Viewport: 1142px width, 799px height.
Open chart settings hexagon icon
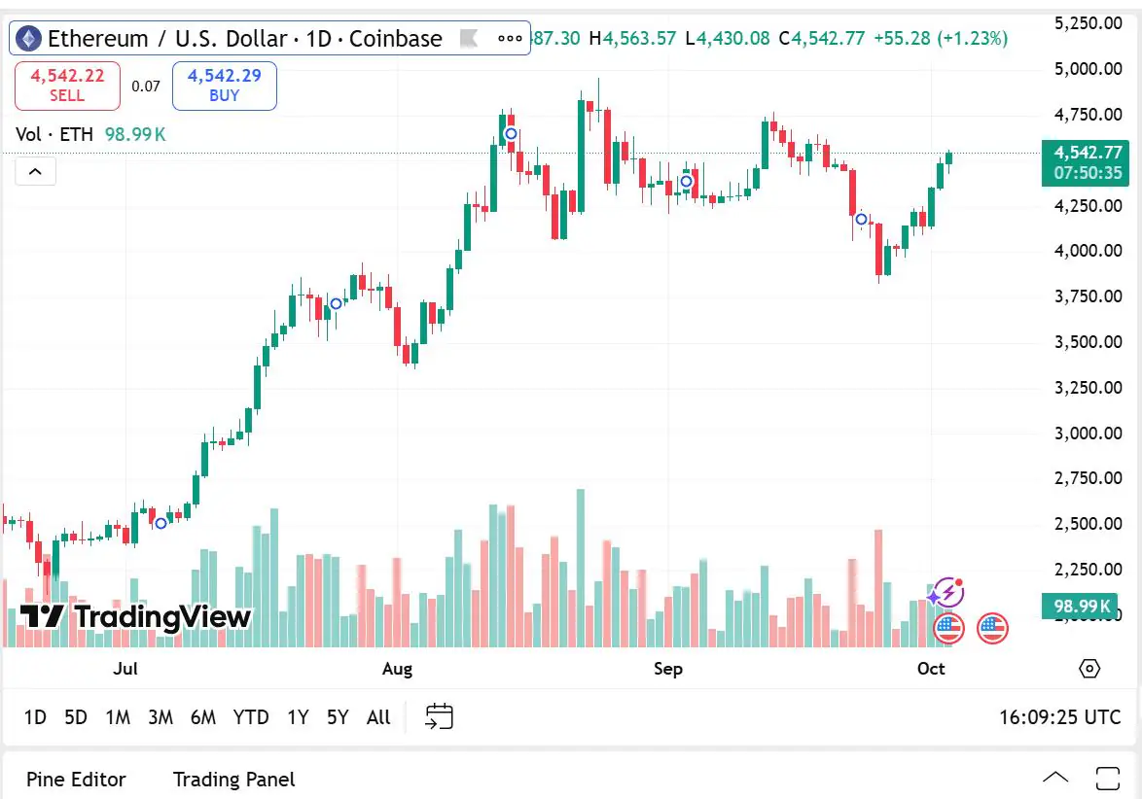[1089, 669]
